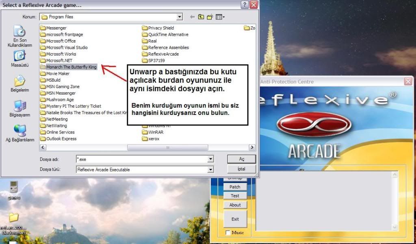Select the "SP37159" folder
This screenshot has height=244, width=416.
(154, 60)
